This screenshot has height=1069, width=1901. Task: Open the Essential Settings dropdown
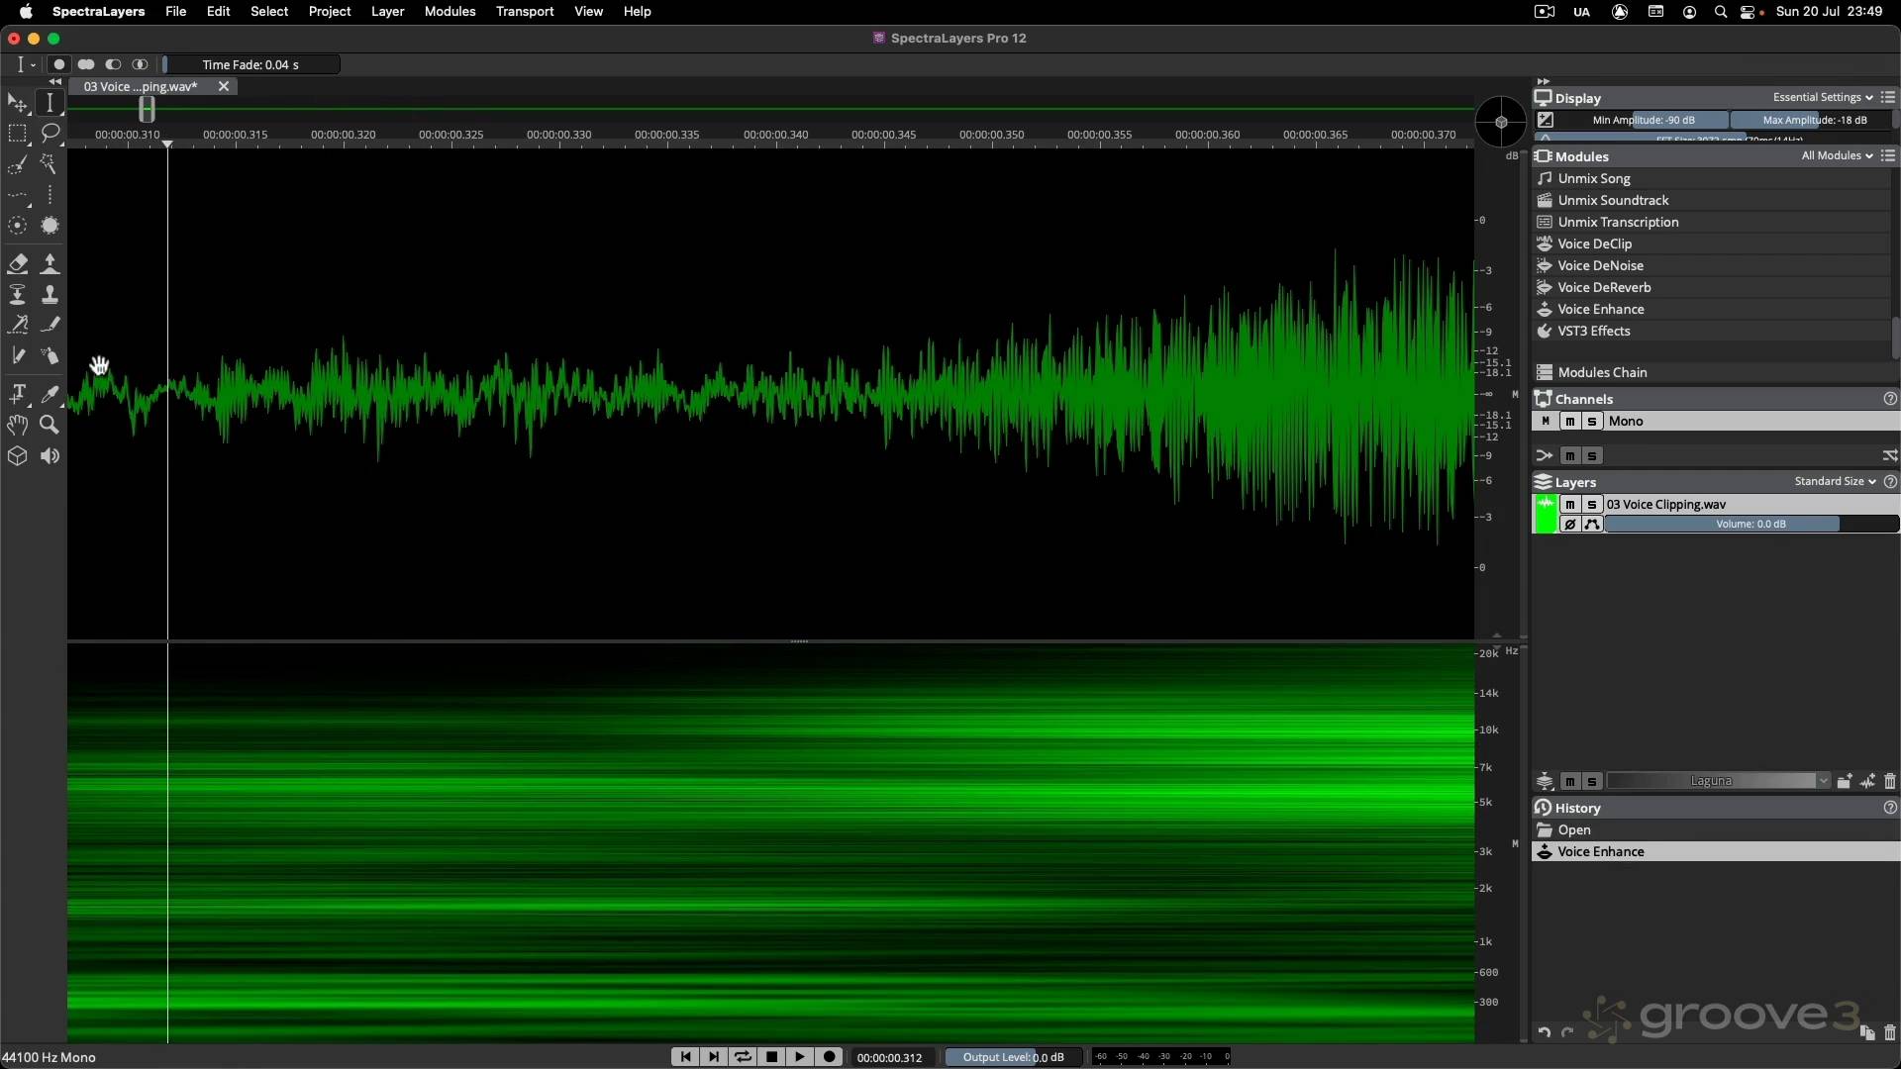pos(1822,97)
